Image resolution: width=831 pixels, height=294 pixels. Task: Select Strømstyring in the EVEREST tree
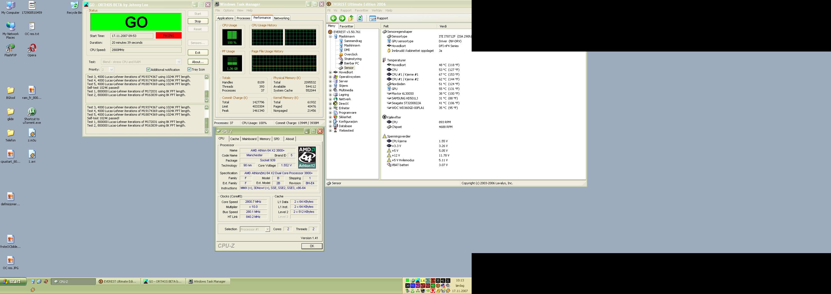click(350, 59)
